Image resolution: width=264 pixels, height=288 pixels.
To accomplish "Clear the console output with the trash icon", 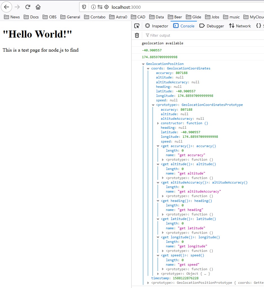I will click(137, 35).
